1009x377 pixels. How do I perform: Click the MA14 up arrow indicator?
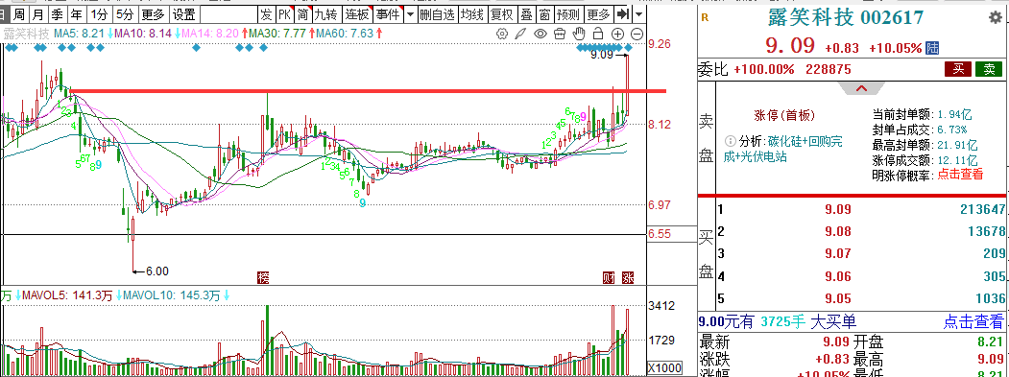[245, 34]
